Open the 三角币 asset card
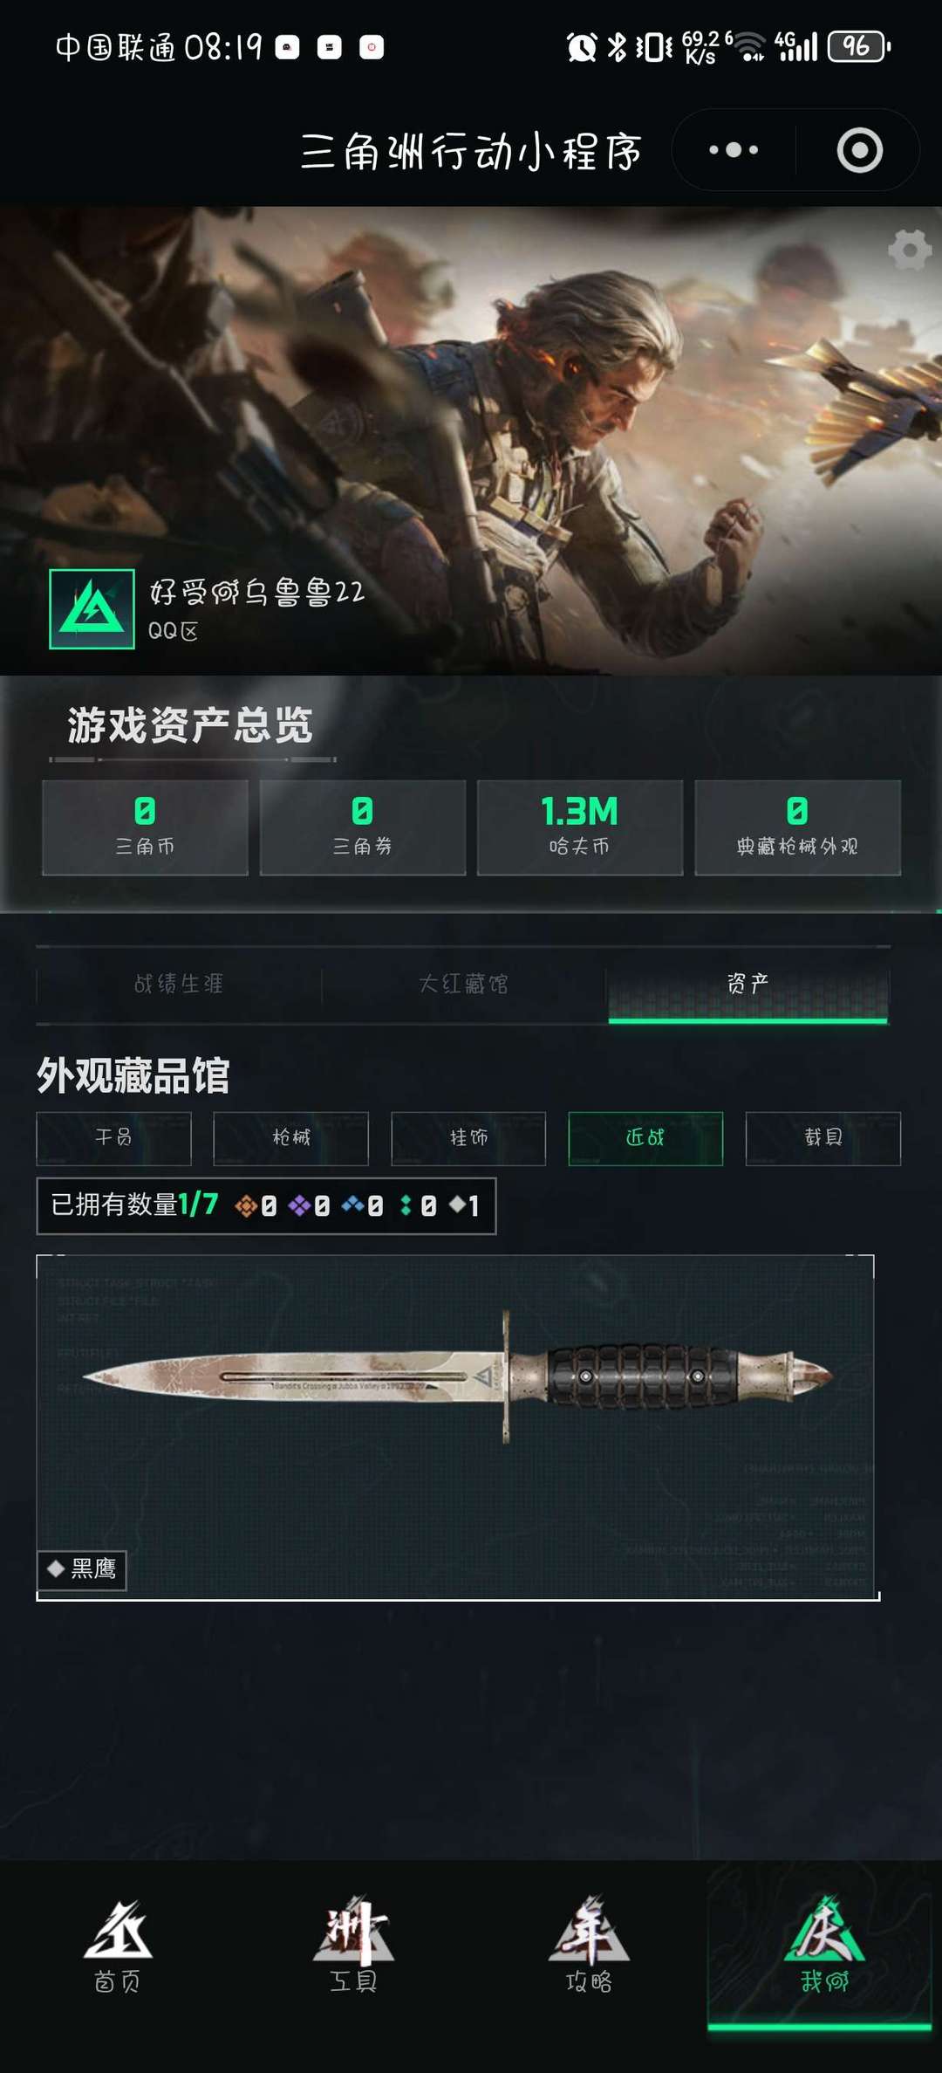Image resolution: width=942 pixels, height=2073 pixels. tap(145, 827)
